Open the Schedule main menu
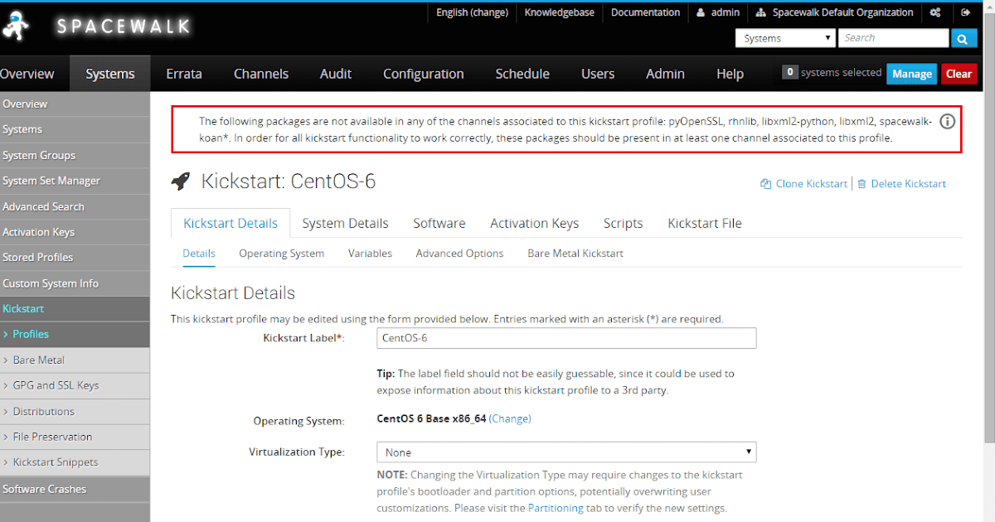 pos(522,74)
